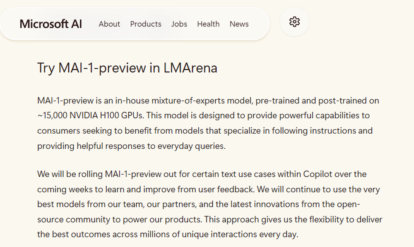
Task: Click the Microsoft AI logo
Action: tap(51, 24)
